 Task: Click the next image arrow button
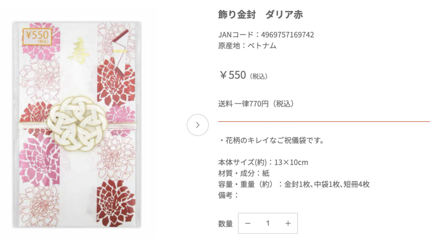pos(198,125)
